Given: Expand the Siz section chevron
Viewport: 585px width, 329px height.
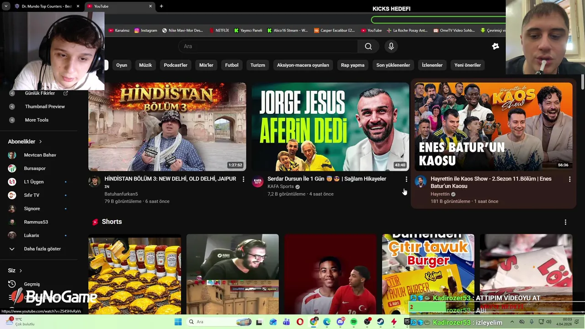Looking at the screenshot, I should [x=21, y=271].
